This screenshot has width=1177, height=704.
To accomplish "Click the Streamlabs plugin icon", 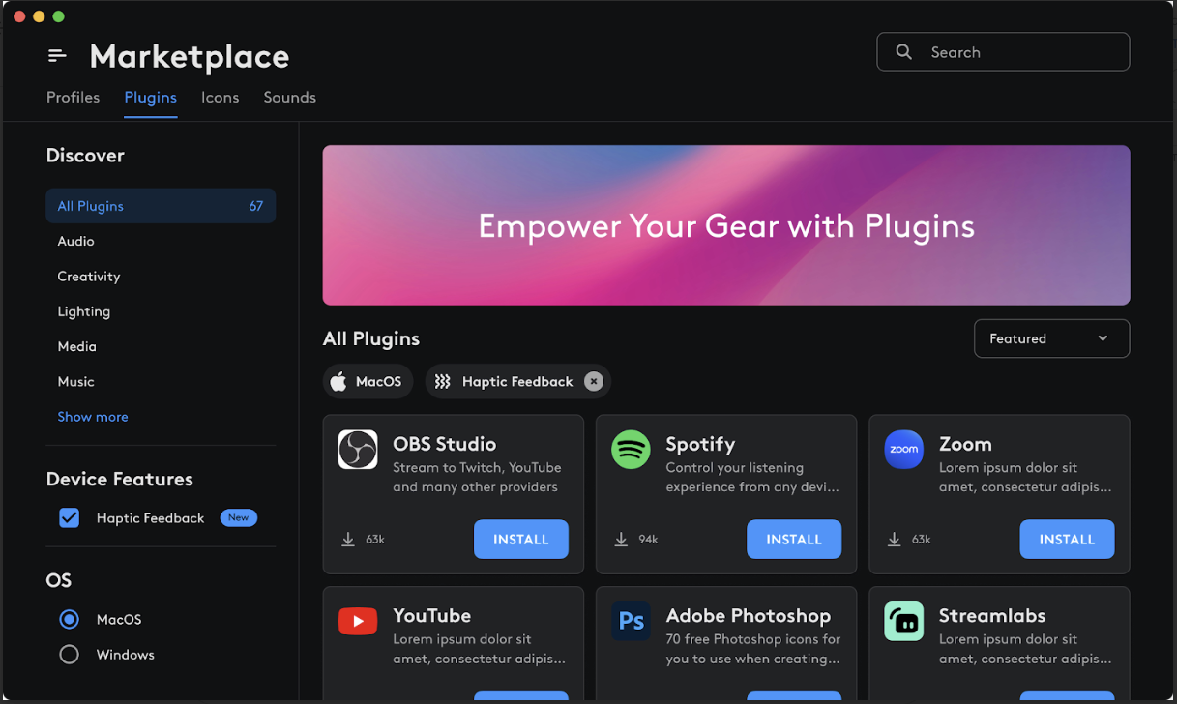I will pyautogui.click(x=903, y=622).
